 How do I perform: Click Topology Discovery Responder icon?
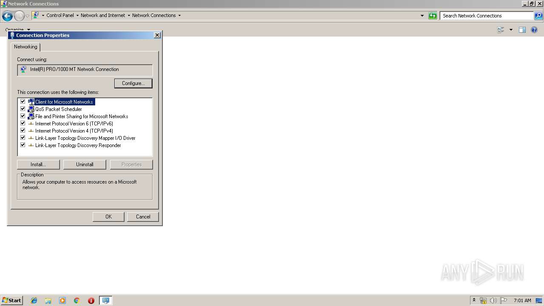pos(31,145)
